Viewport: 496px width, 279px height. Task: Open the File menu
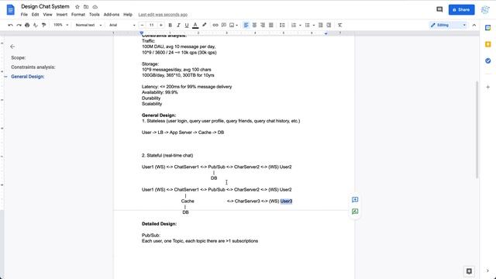24,15
